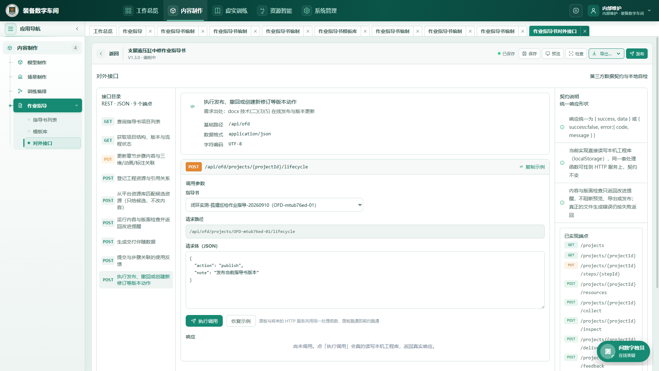Click 复制示例 to copy the example

[532, 167]
